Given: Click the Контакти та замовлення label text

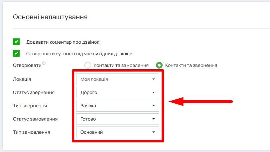Looking at the screenshot, I should [121, 65].
